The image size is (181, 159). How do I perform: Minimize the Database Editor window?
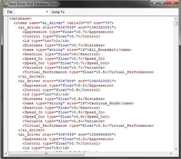coord(155,3)
